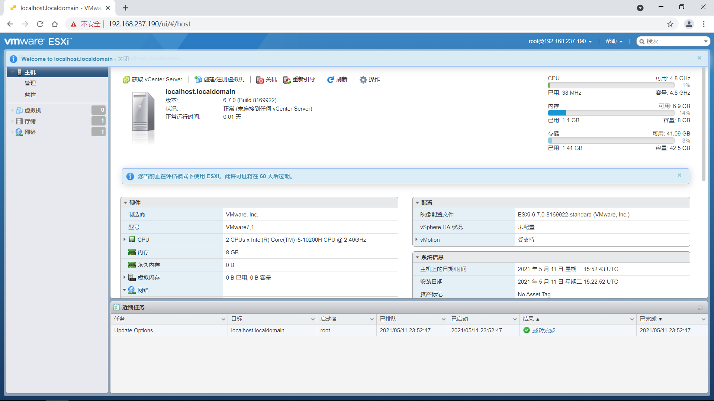Open the browser profile icon

tap(689, 24)
